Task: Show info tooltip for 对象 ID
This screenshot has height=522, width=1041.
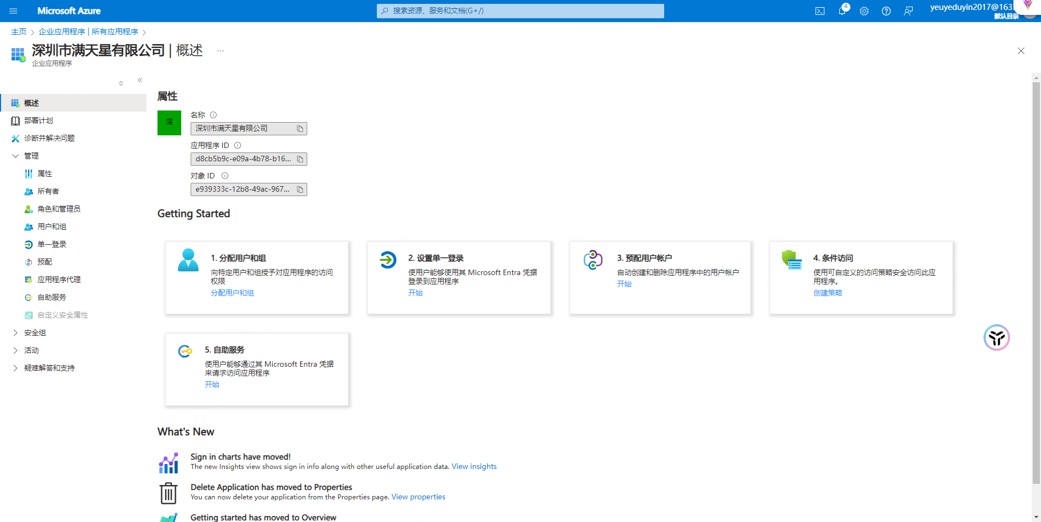Action: pos(225,176)
